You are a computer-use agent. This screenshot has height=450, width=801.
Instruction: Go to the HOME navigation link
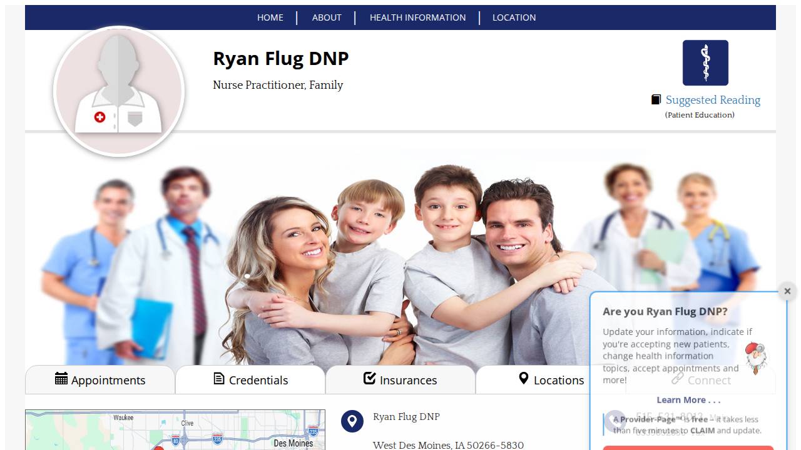(x=270, y=17)
